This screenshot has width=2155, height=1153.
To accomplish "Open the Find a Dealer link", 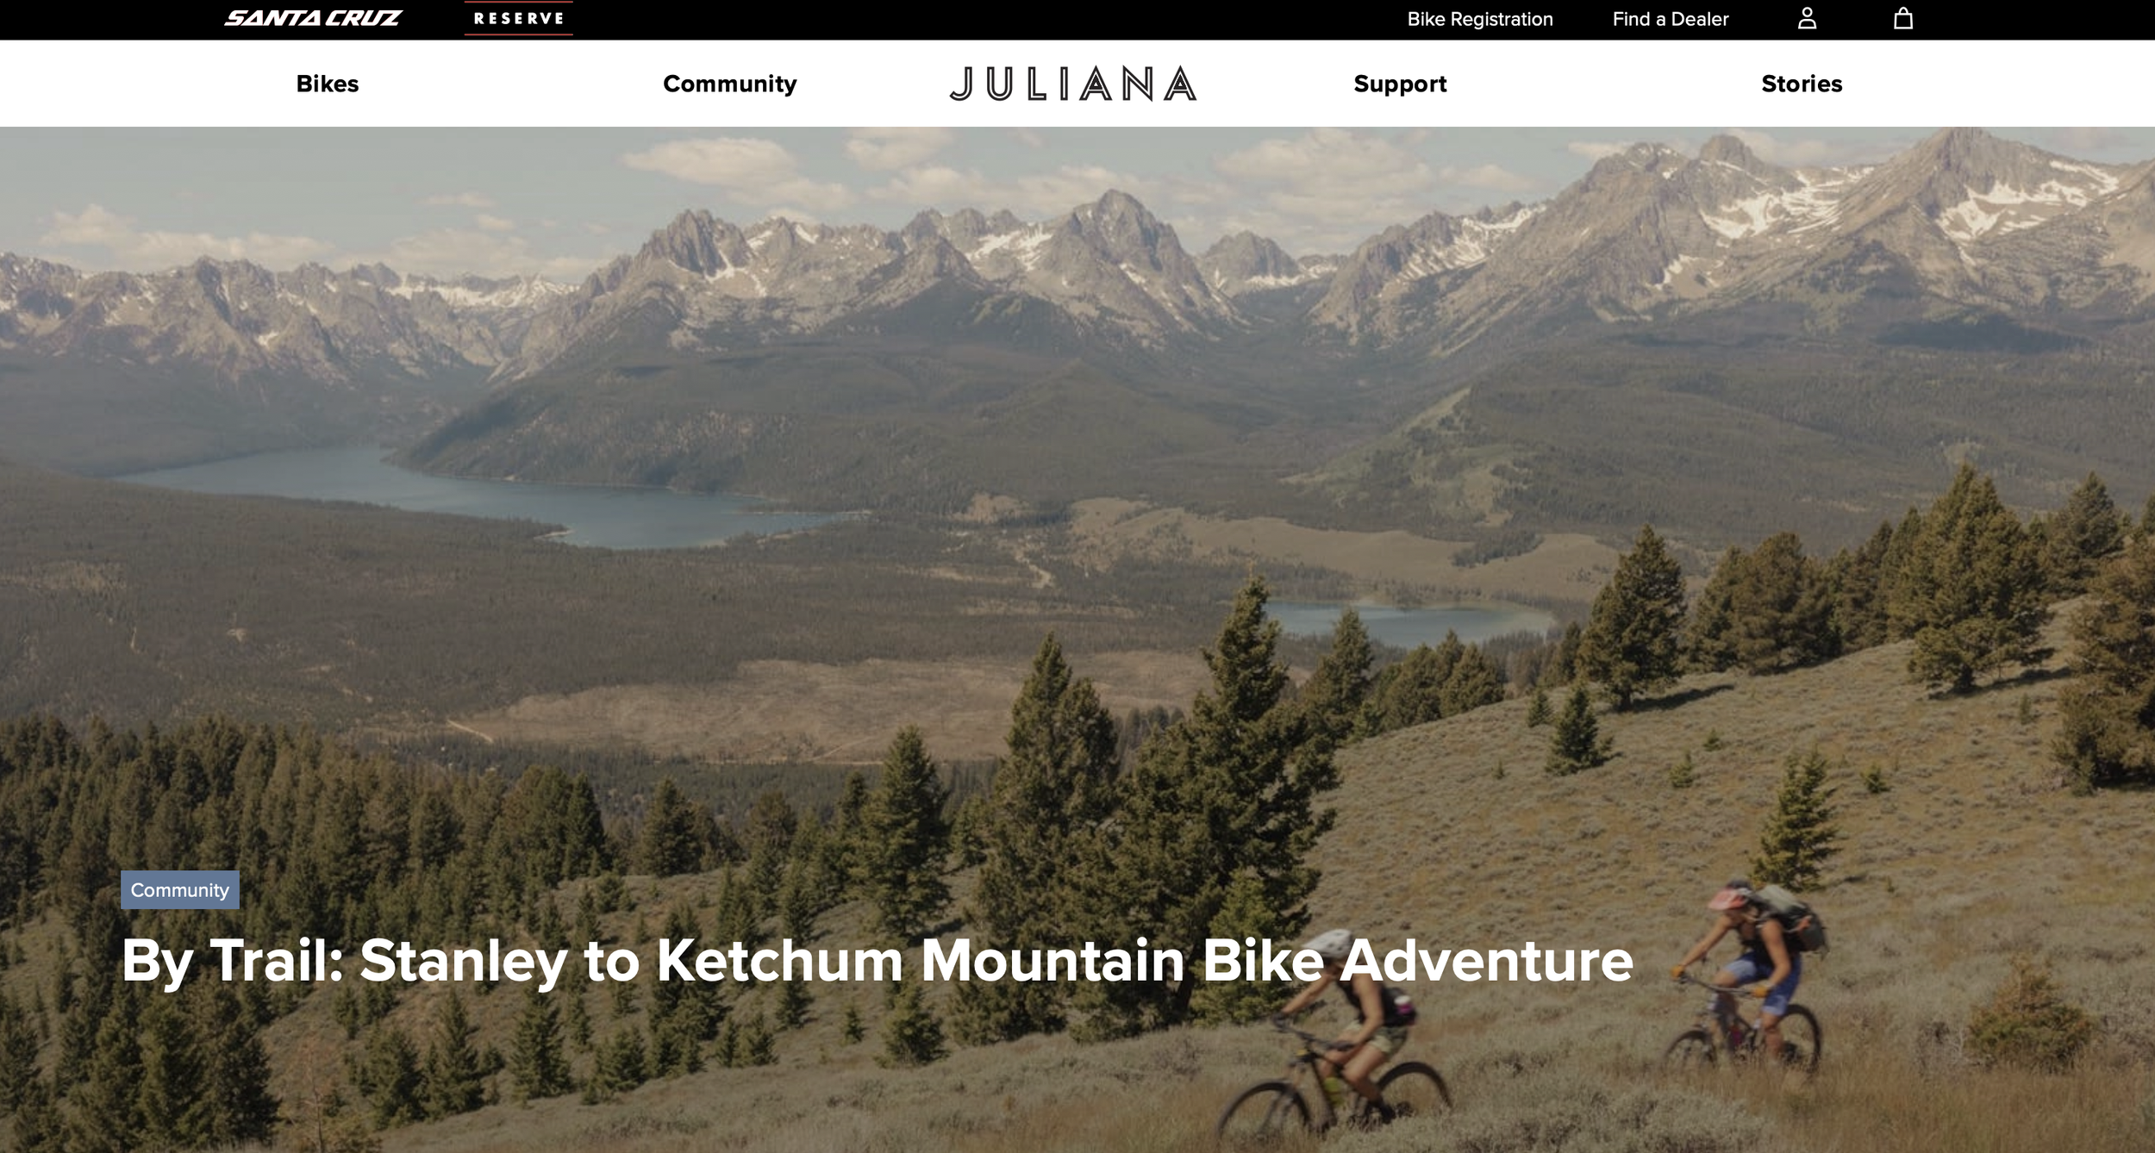I will [1671, 19].
